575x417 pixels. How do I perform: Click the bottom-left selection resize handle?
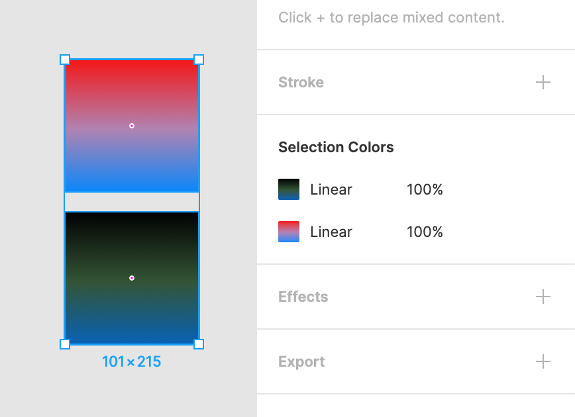tap(65, 344)
